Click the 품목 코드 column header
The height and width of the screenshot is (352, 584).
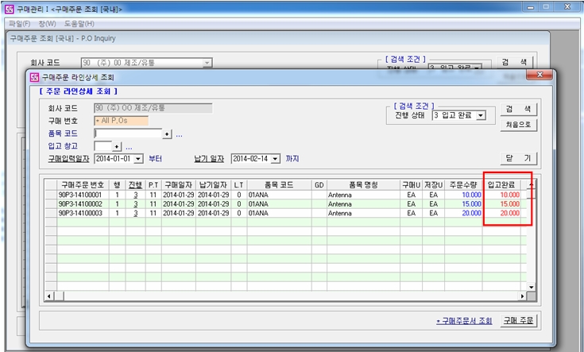click(x=279, y=185)
